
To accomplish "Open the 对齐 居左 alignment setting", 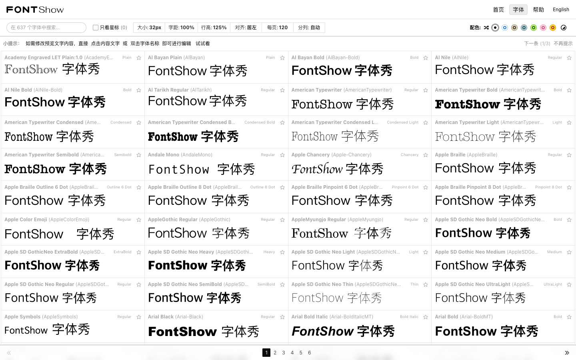I will point(246,28).
